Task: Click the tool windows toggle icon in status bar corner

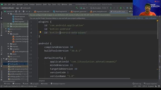Action: click(x=2, y=86)
